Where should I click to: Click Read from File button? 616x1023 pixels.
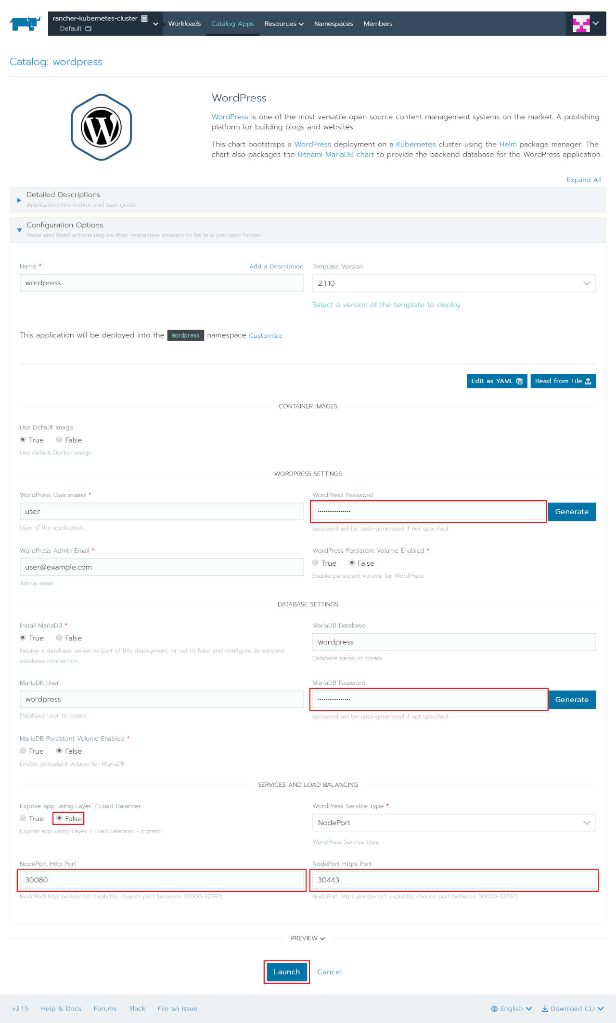pos(563,381)
